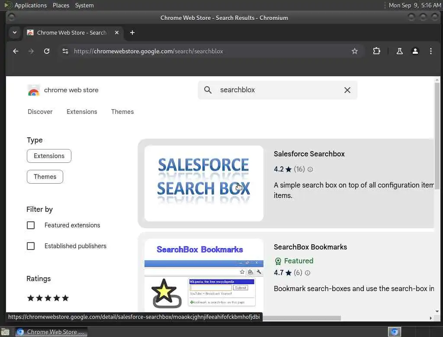The width and height of the screenshot is (443, 337).
Task: Click scroll down arrow on vertical scrollbar
Action: [437, 311]
